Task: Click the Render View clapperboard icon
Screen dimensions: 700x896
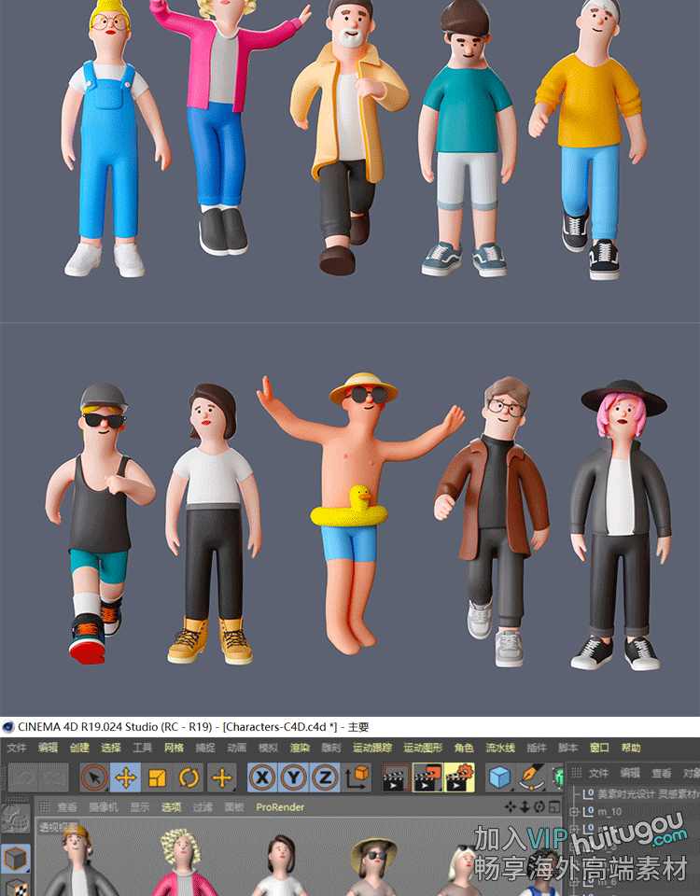Action: [396, 777]
